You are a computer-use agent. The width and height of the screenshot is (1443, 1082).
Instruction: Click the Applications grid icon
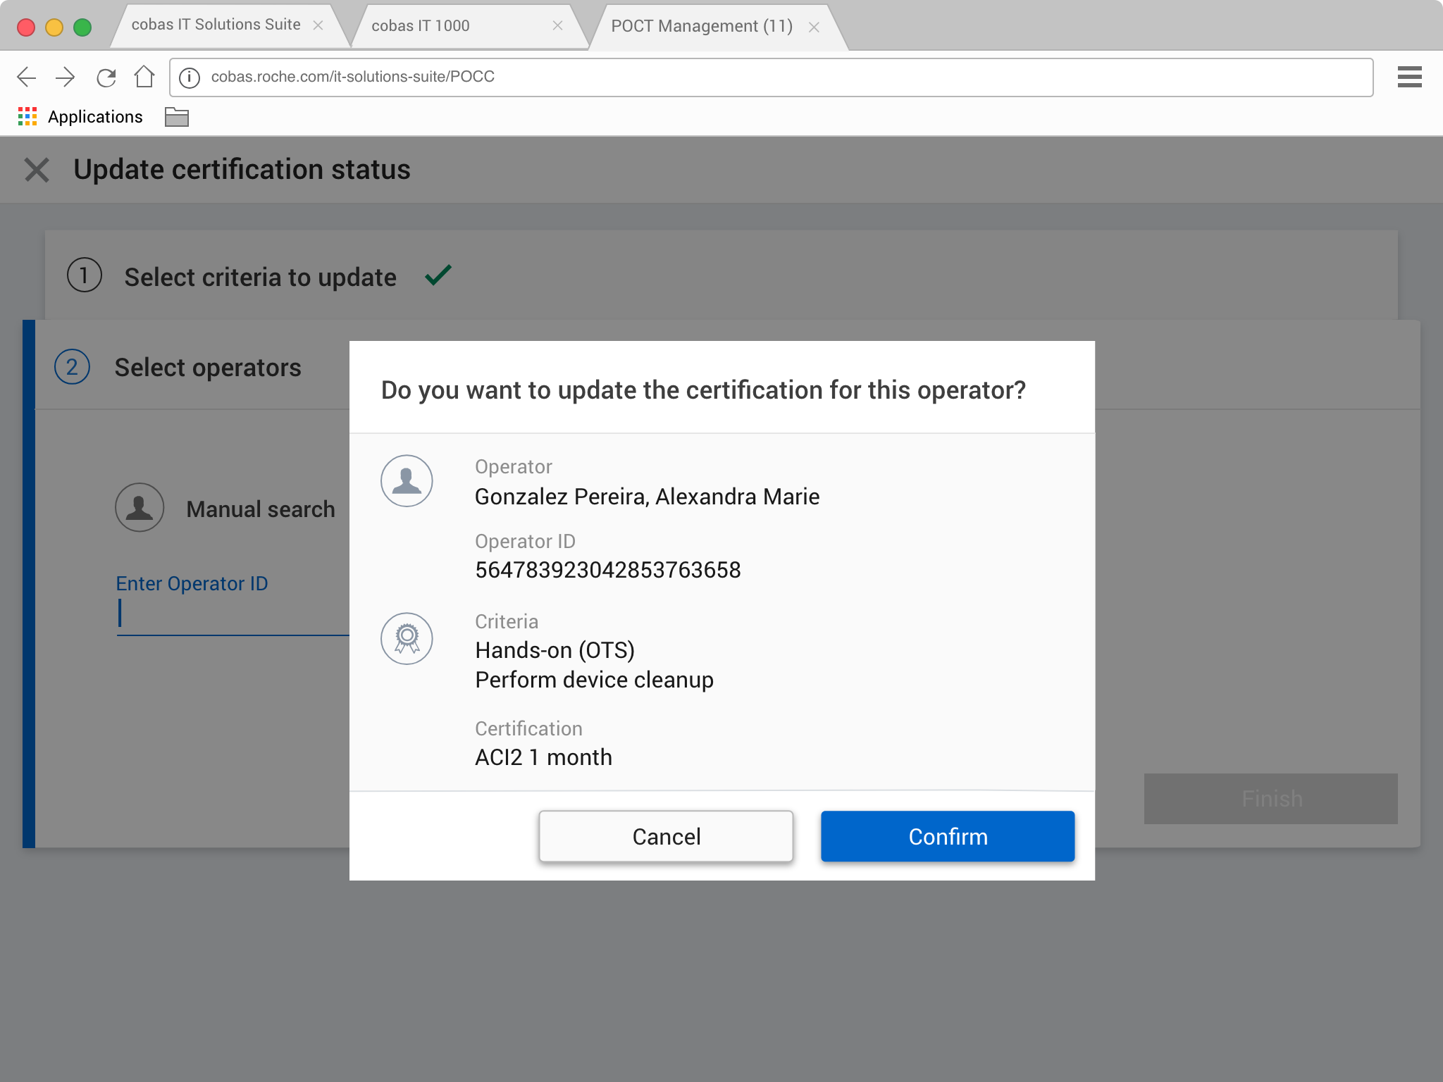click(x=27, y=117)
